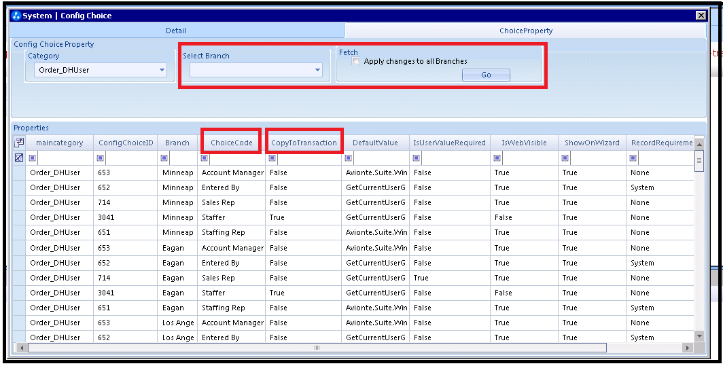
Task: Click the clear filters icon in filter row
Action: [19, 158]
